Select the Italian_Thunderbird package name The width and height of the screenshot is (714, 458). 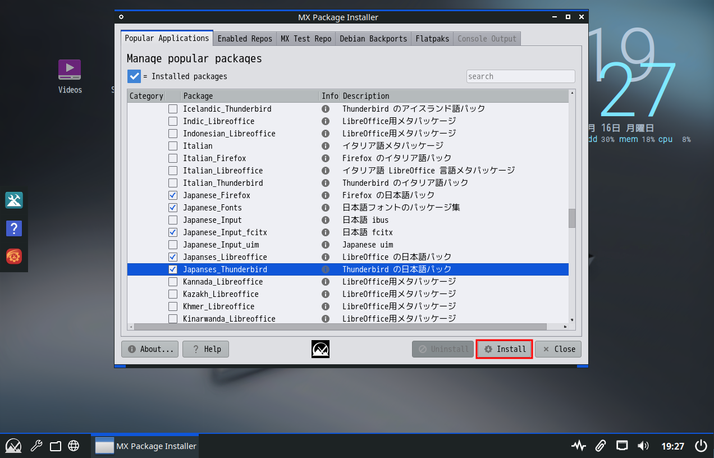coord(223,183)
